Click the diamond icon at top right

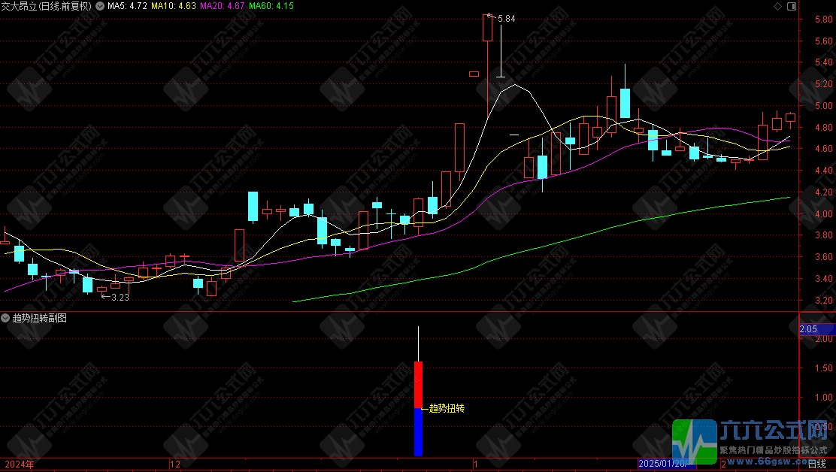(x=777, y=6)
